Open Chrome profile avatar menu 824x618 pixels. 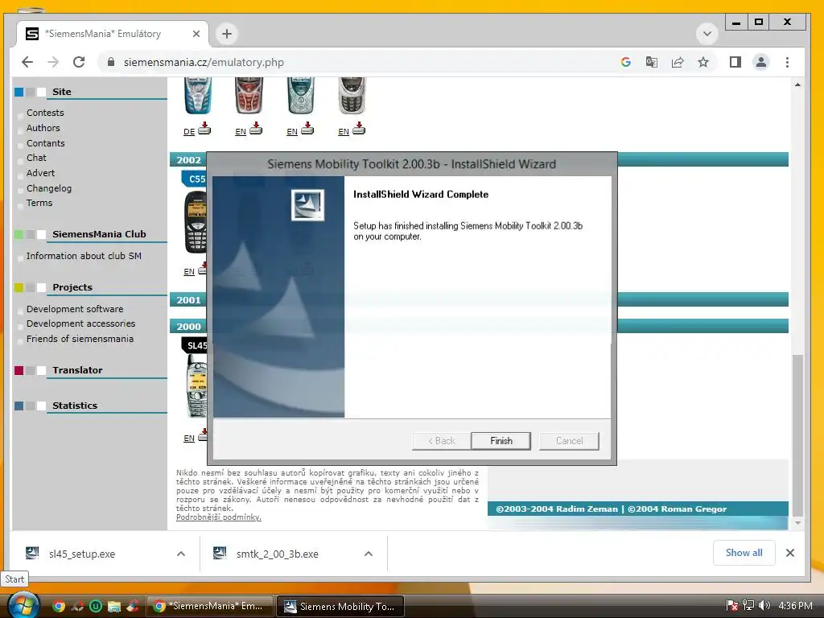coord(761,62)
